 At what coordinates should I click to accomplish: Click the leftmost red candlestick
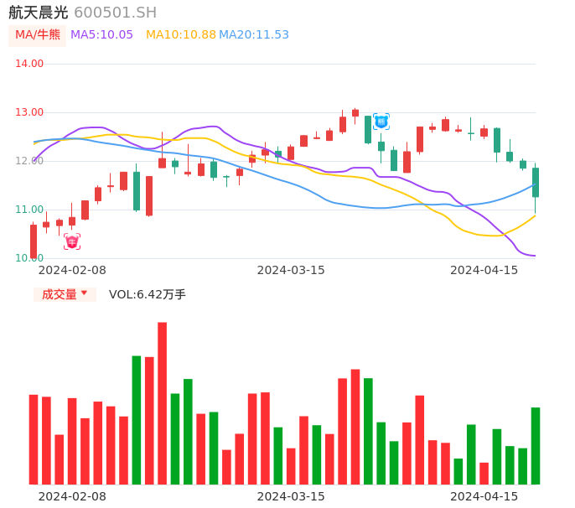[34, 241]
